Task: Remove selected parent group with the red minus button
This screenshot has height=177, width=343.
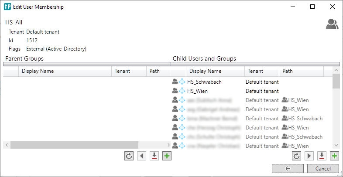Action: (x=154, y=156)
